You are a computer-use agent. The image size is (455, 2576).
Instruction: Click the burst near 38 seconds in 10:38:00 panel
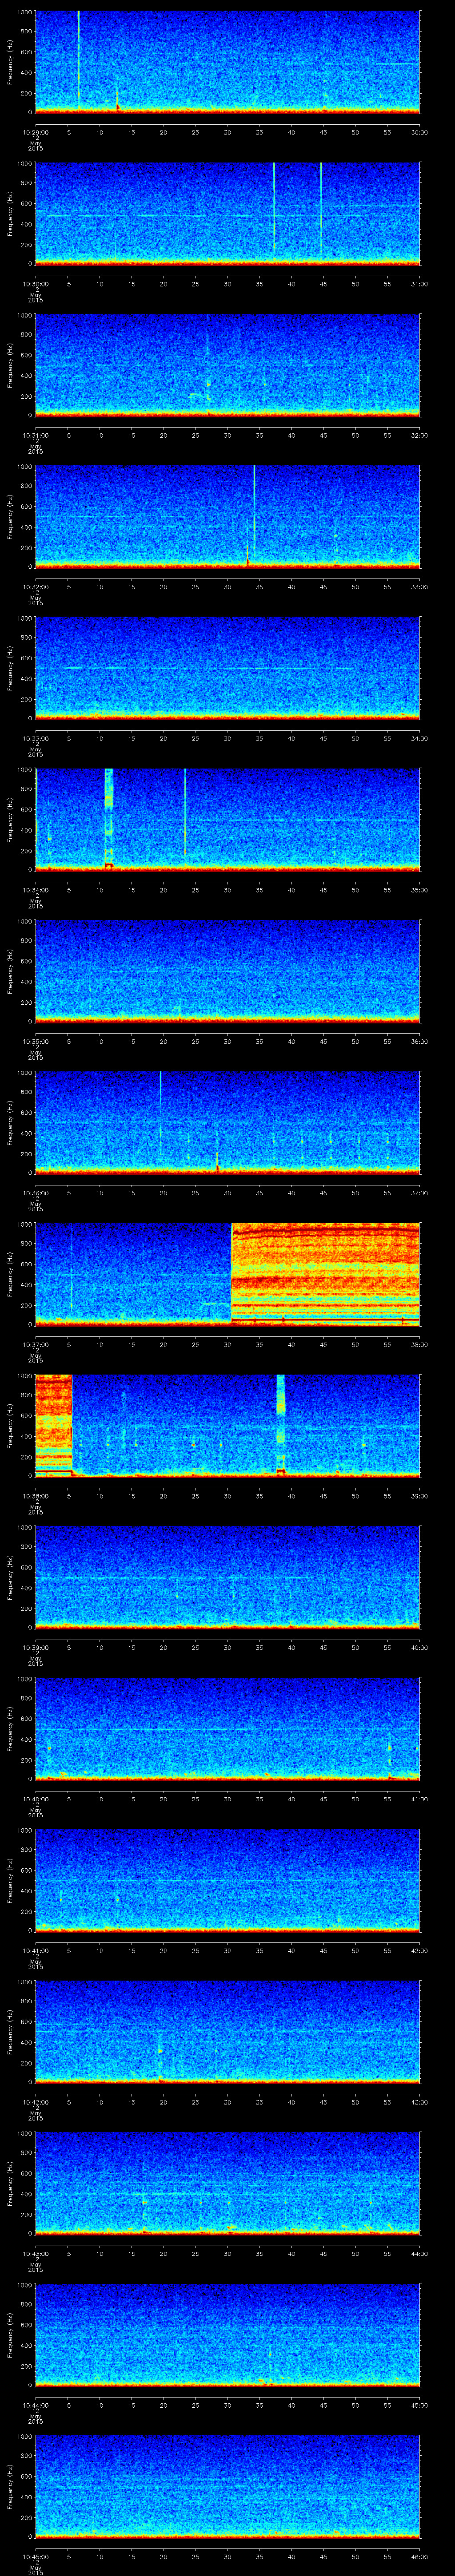[x=281, y=1420]
